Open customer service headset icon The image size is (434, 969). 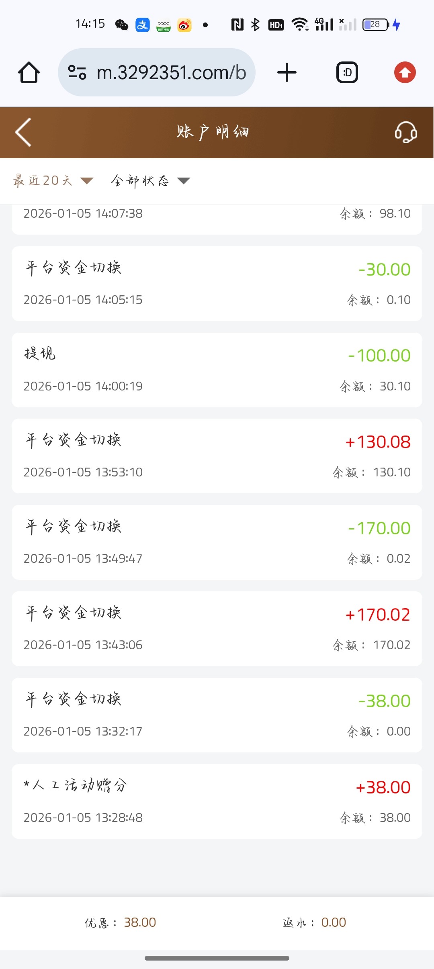pos(405,132)
